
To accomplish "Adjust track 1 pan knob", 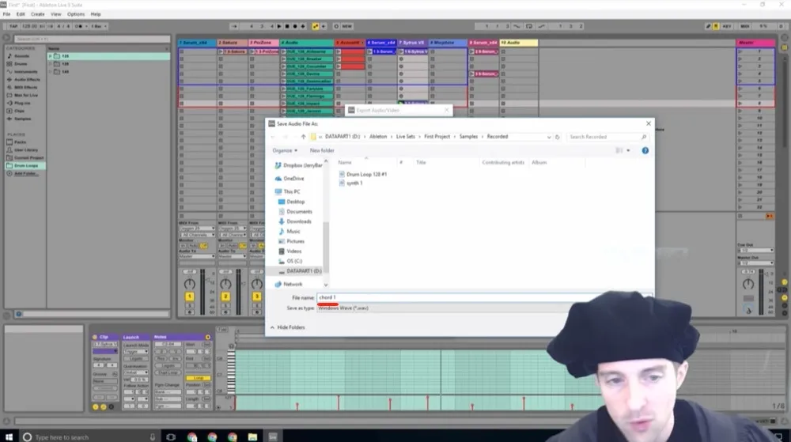I will (x=189, y=284).
